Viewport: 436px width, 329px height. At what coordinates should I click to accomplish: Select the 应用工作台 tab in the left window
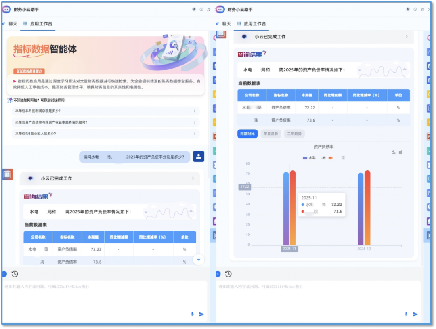pos(38,24)
